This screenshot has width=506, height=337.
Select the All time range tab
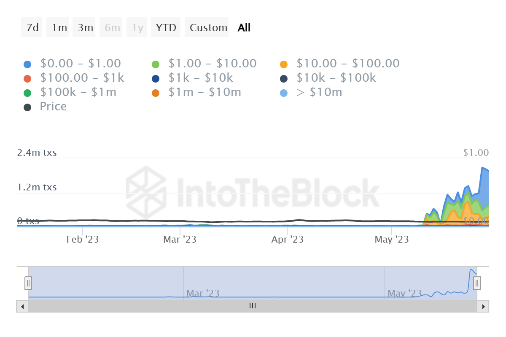coord(243,27)
